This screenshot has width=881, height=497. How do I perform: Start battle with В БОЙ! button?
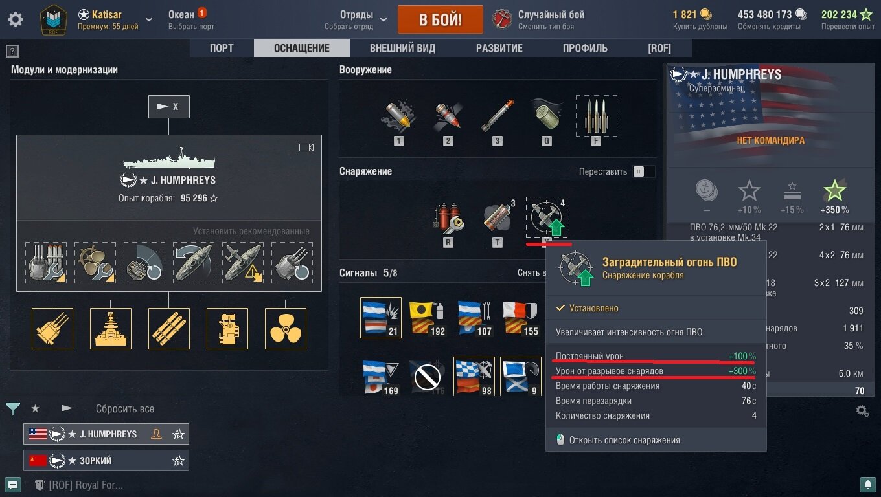(440, 19)
